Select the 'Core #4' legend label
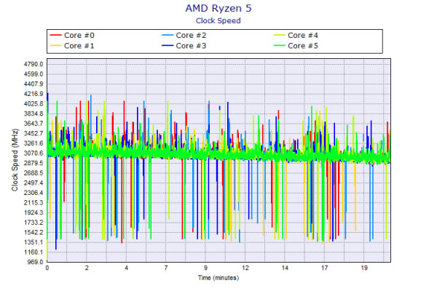This screenshot has width=437, height=291. coord(303,36)
